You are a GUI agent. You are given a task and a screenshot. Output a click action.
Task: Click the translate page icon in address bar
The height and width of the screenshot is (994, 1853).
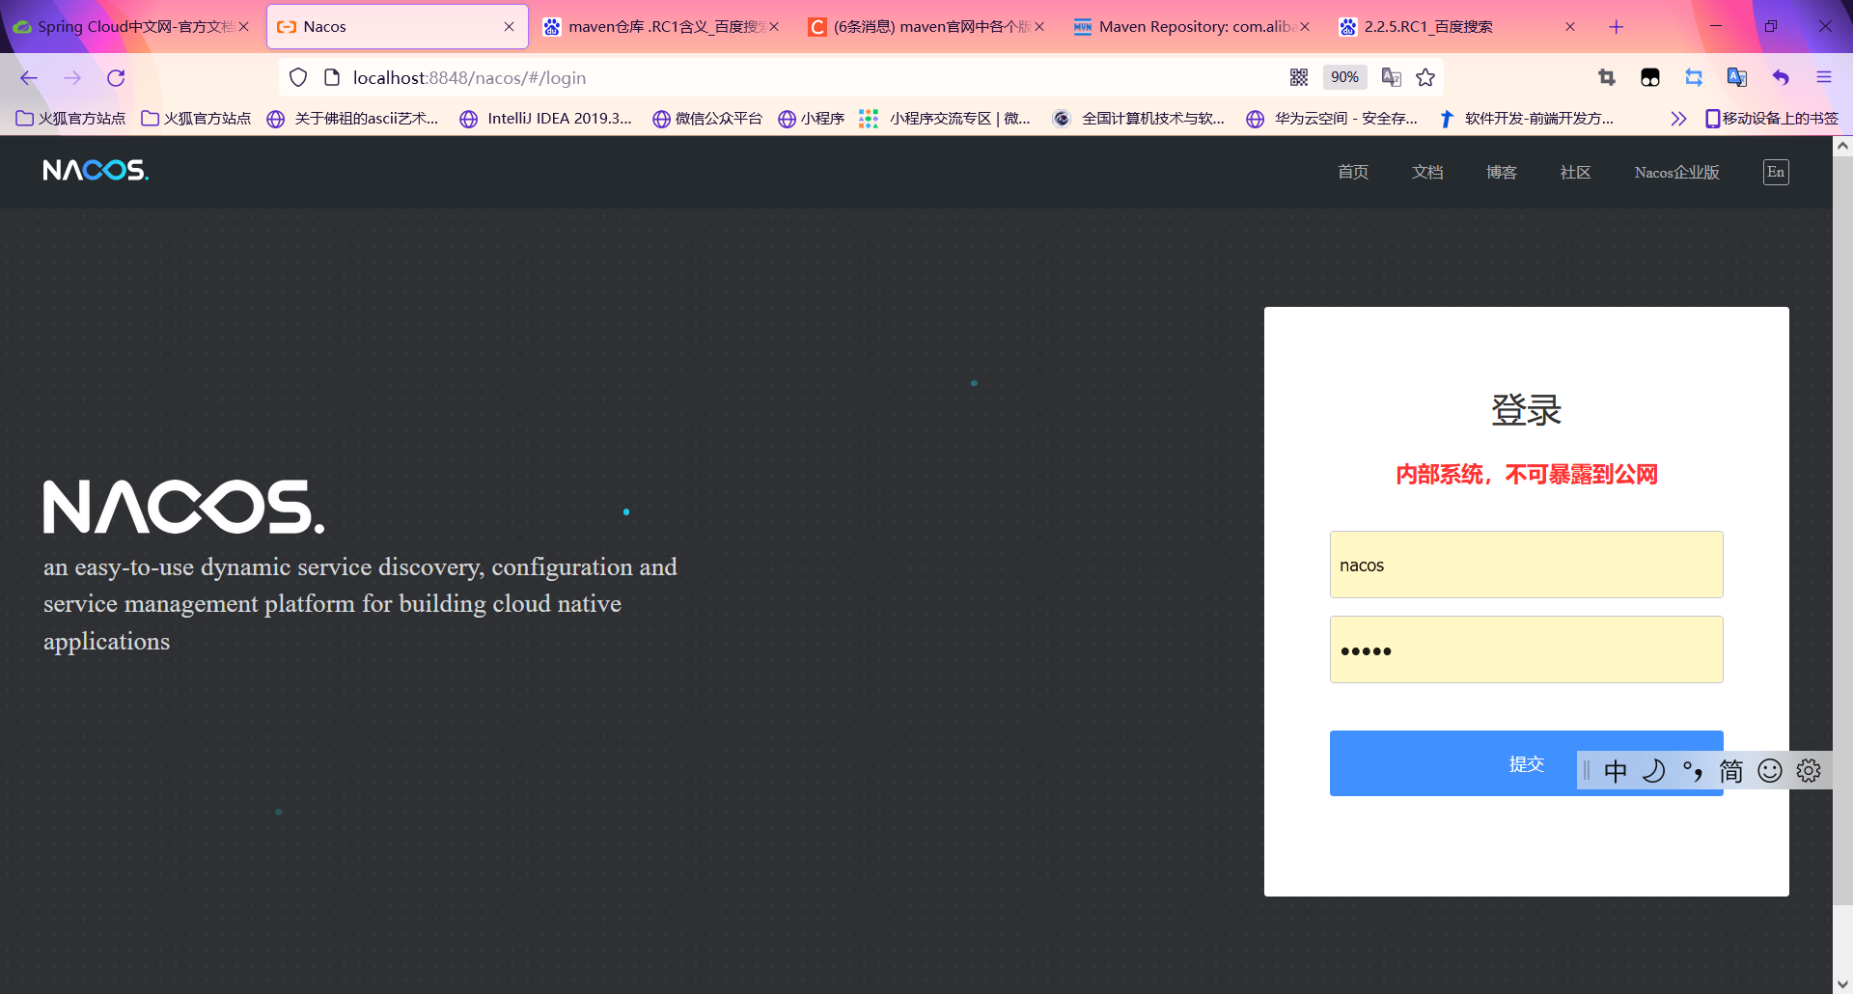[x=1391, y=77]
